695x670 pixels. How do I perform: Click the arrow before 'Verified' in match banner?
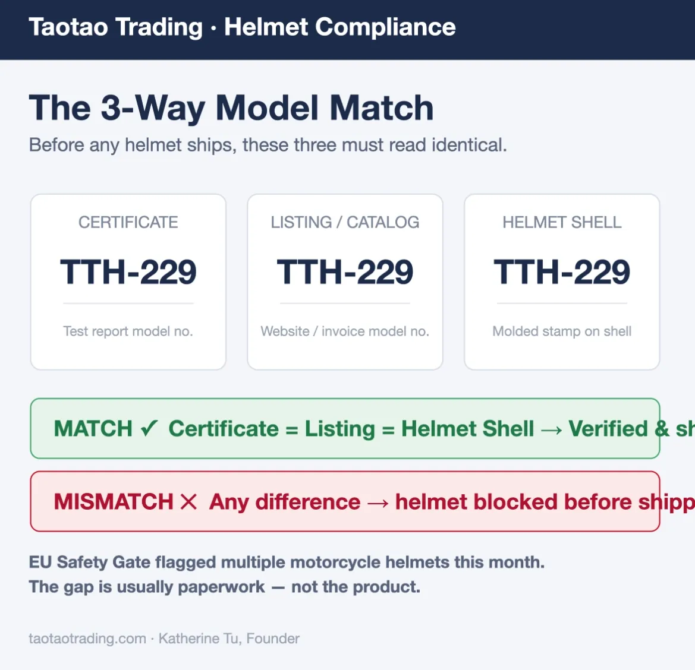[x=551, y=429]
